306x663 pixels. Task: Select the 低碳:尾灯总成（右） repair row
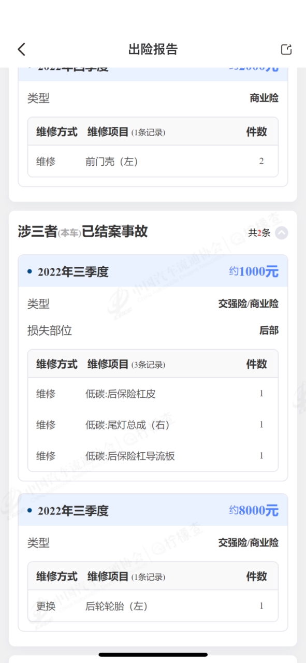tap(153, 425)
